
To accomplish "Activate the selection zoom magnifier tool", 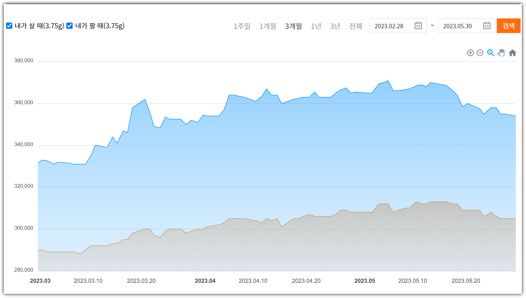I will point(491,53).
